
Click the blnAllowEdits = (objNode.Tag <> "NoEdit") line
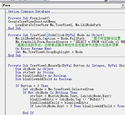(67, 99)
